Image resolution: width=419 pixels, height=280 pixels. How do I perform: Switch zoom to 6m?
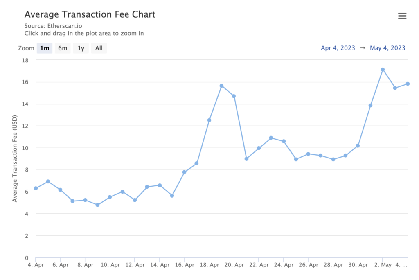[x=63, y=48]
